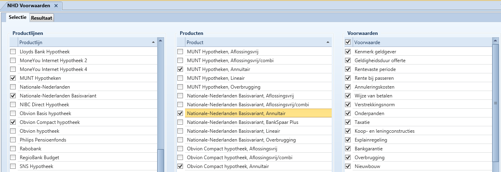Image resolution: width=501 pixels, height=172 pixels.
Task: Click the Productlijnen list scrollbar thumb
Action: click(160, 160)
